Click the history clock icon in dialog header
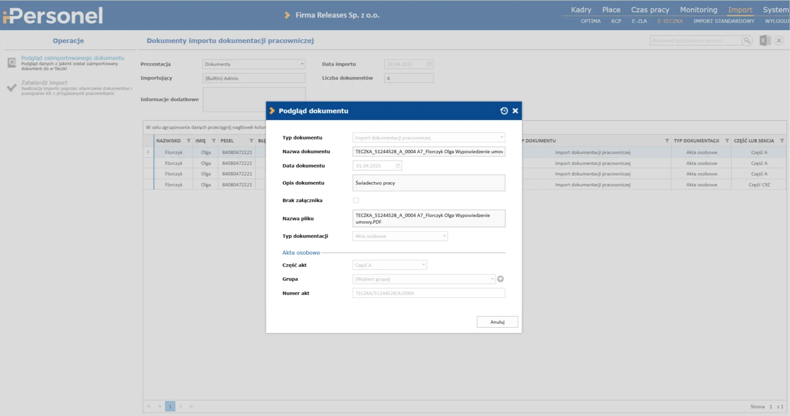The height and width of the screenshot is (416, 790). coord(504,111)
